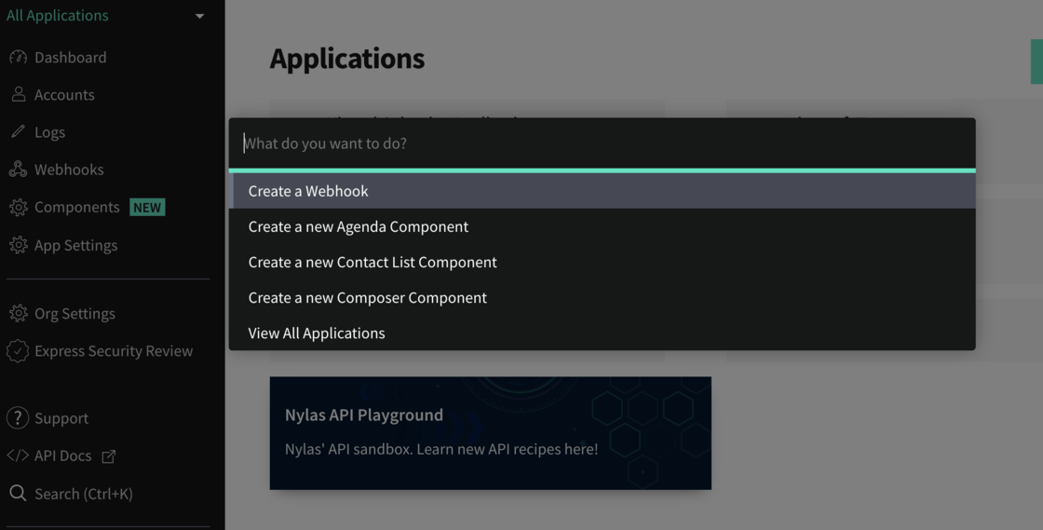Select Create a new Composer Component
This screenshot has width=1043, height=530.
tap(602, 298)
